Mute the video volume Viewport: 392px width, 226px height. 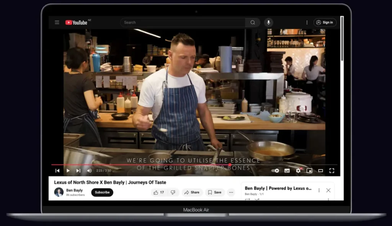tap(89, 171)
